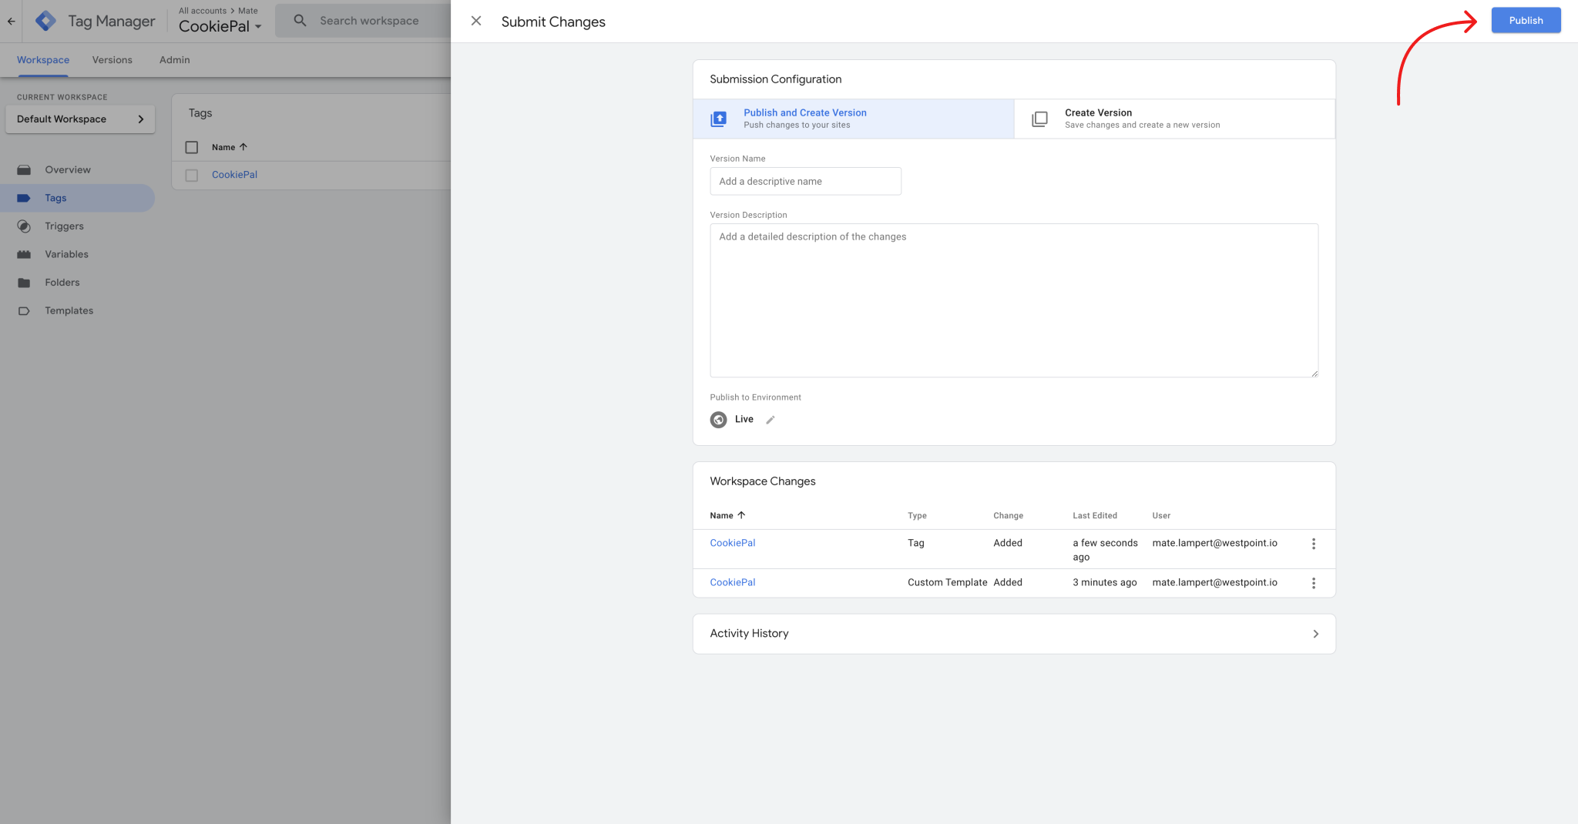This screenshot has width=1578, height=824.
Task: Open three-dot menu for Custom Template row
Action: pyautogui.click(x=1313, y=583)
